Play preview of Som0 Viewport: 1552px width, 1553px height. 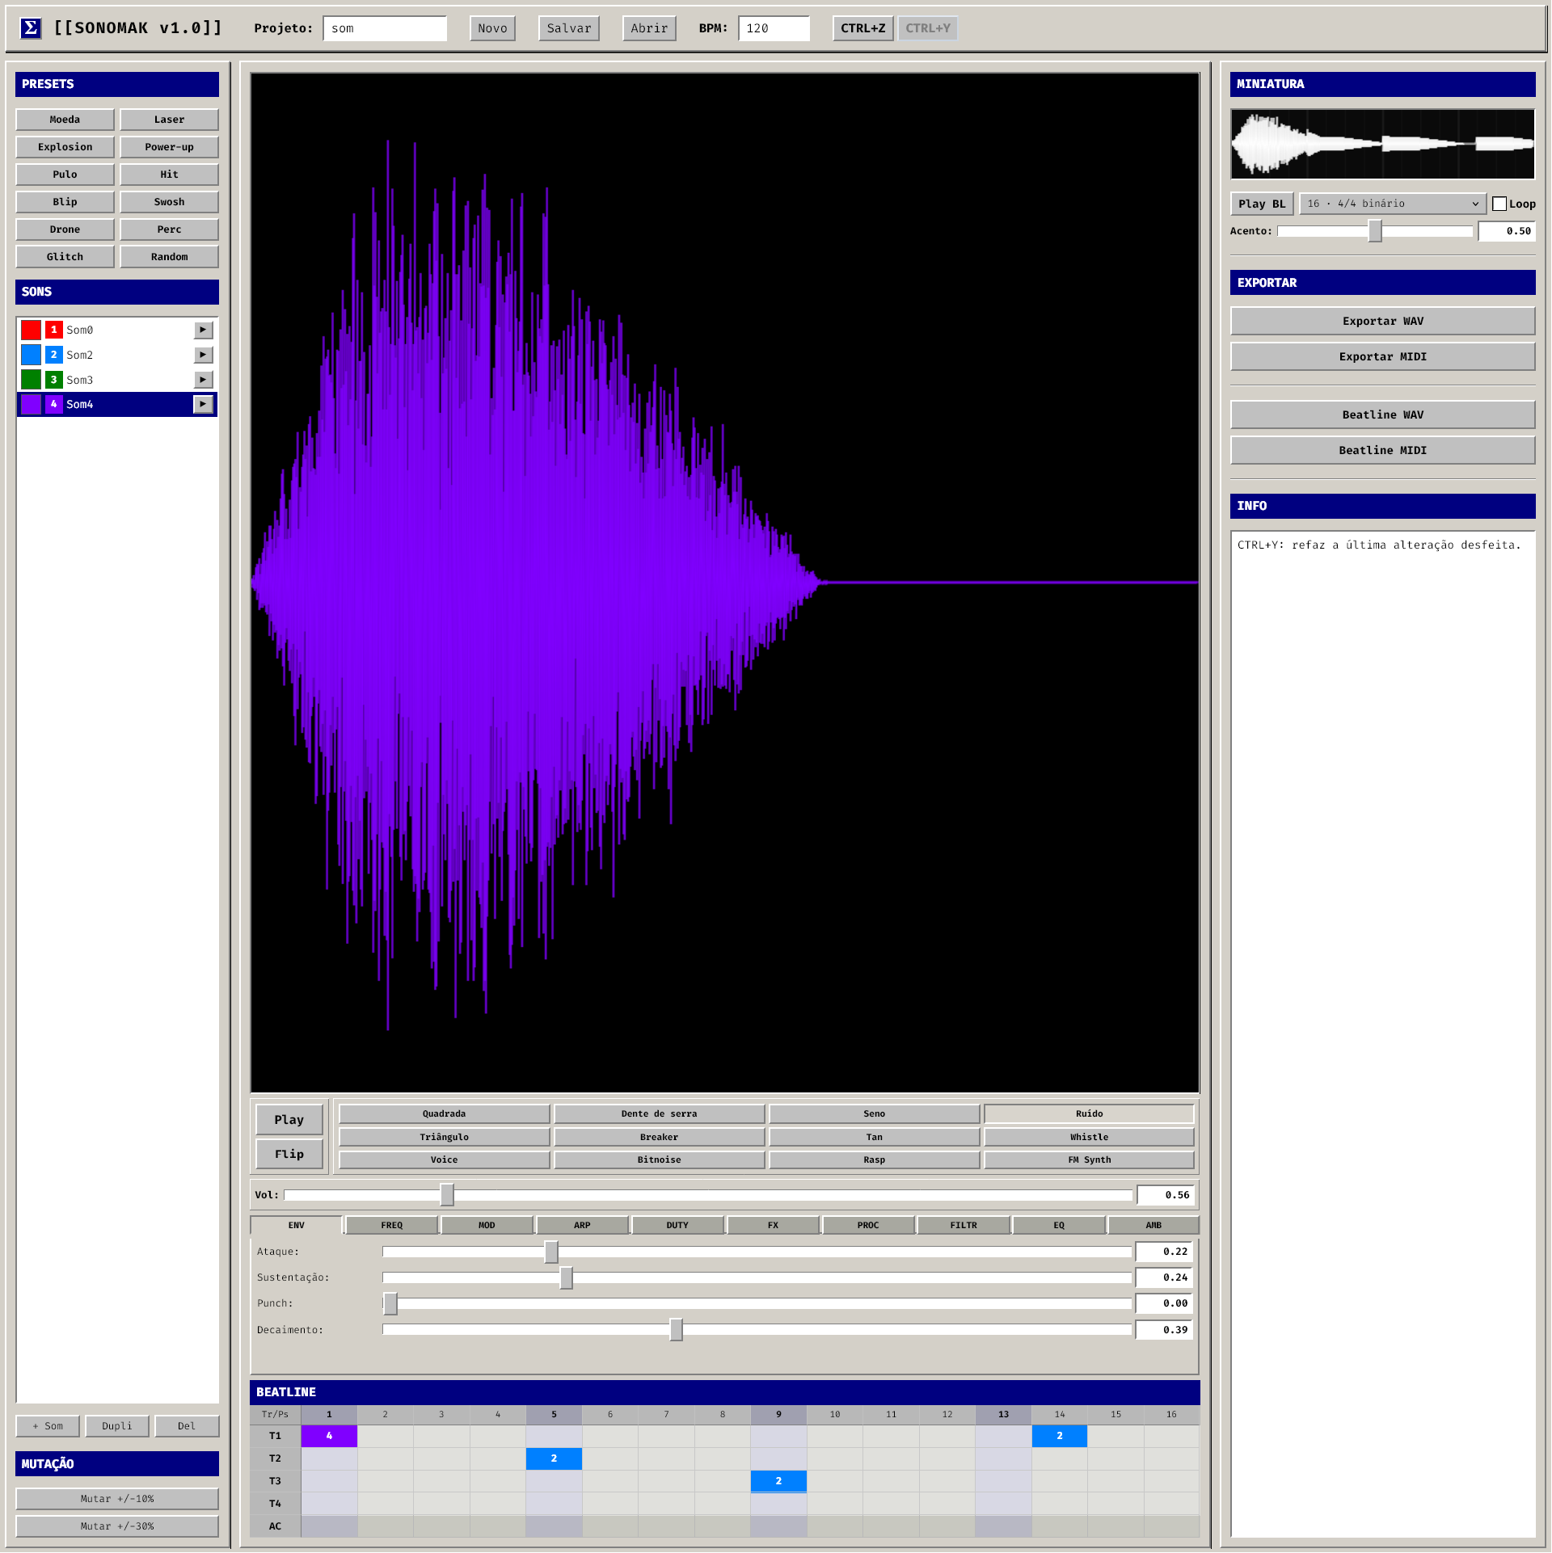203,330
